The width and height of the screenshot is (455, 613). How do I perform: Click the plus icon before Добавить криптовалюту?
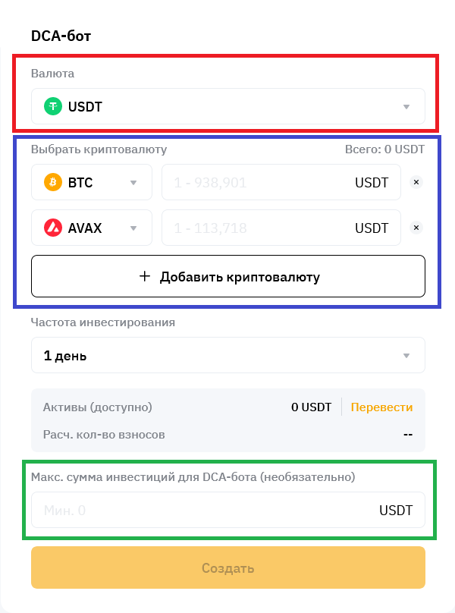(x=146, y=277)
